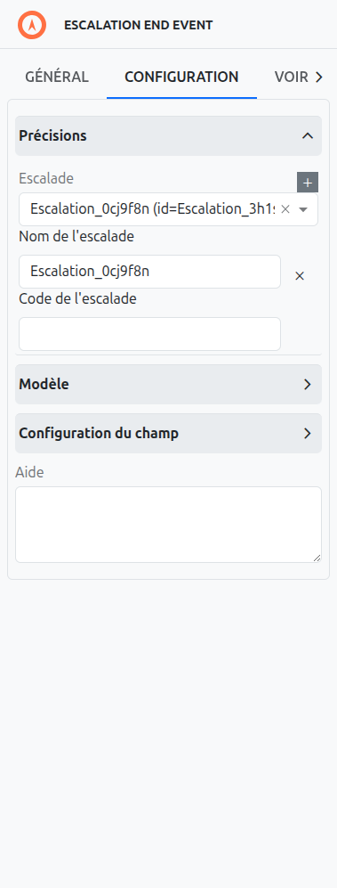Screen dimensions: 337x888
Task: Click inside the Aide text area
Action: [169, 525]
